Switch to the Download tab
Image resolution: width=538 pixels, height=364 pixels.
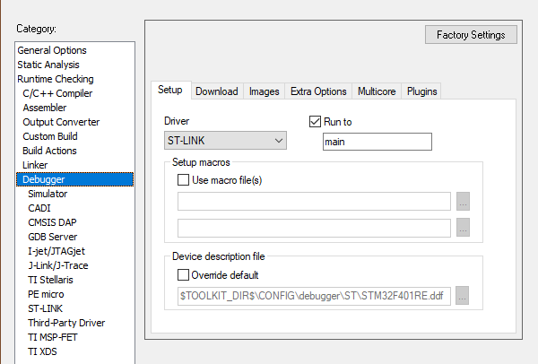tap(216, 91)
